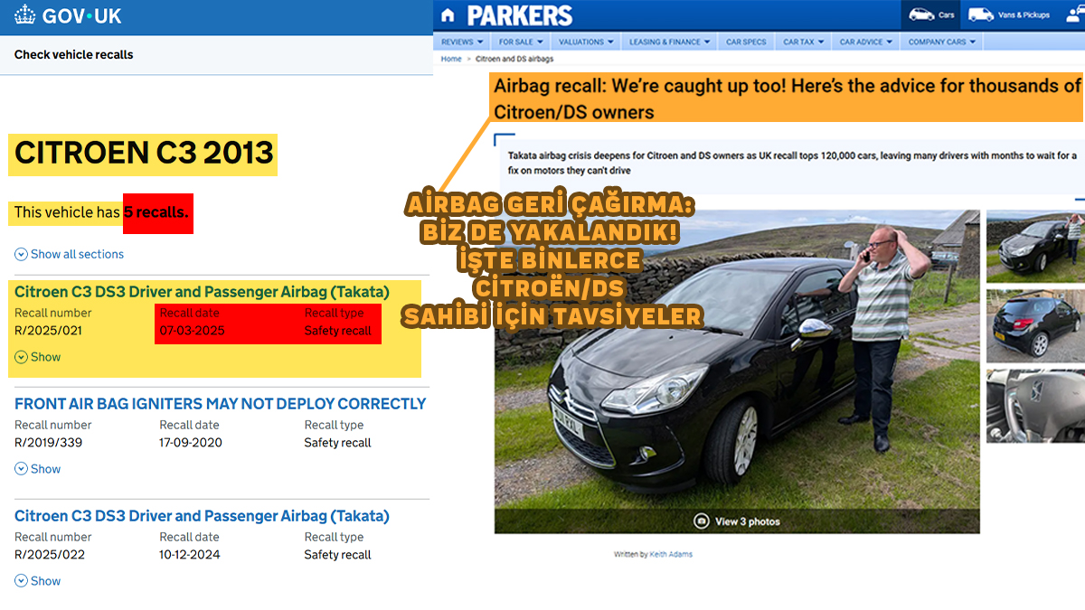1085x610 pixels.
Task: Open author Keith Adams link
Action: (670, 554)
